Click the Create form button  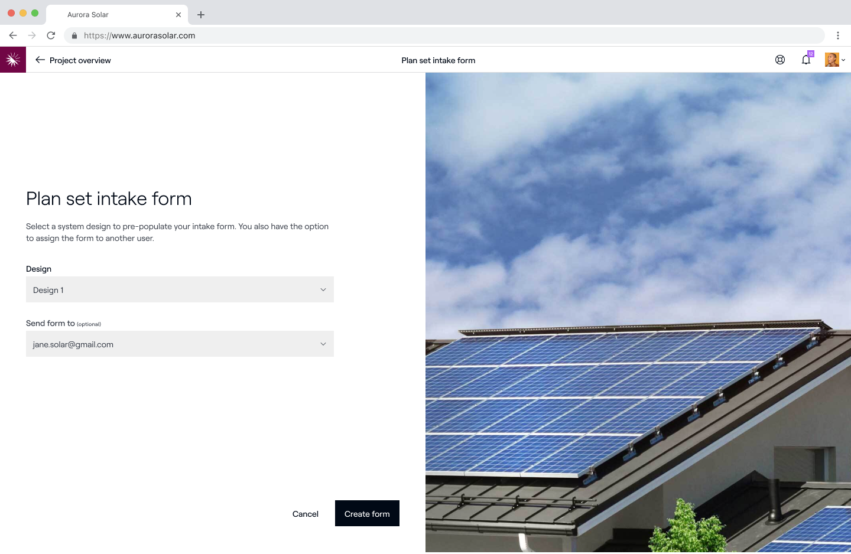point(367,513)
